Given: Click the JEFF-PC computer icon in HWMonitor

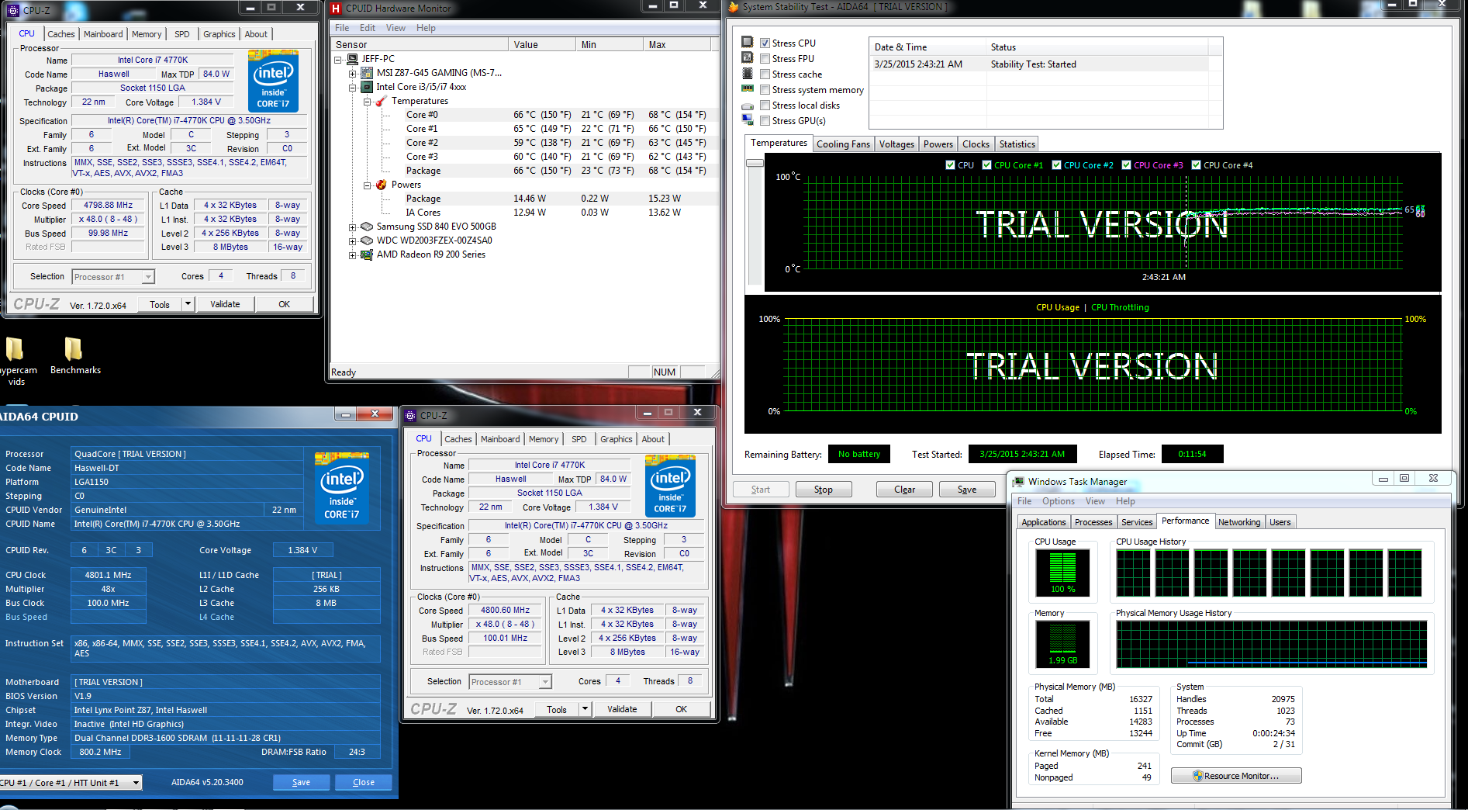Looking at the screenshot, I should click(x=352, y=59).
